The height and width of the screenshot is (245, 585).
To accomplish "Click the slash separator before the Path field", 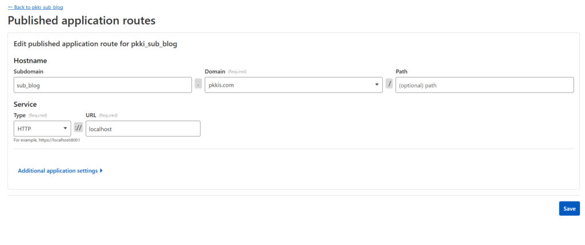I will 389,84.
